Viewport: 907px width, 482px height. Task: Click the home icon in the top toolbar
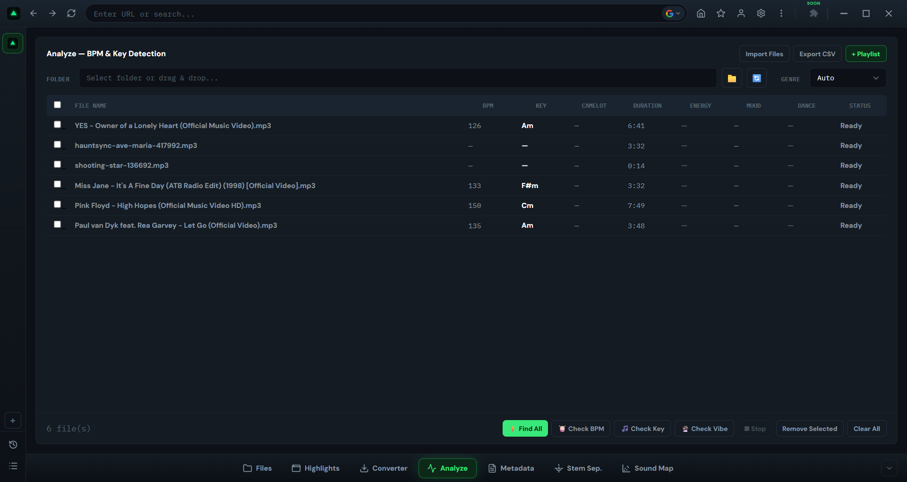[701, 13]
